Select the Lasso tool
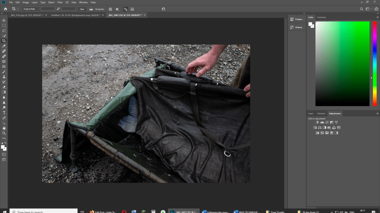The height and width of the screenshot is (213, 380). [4, 31]
